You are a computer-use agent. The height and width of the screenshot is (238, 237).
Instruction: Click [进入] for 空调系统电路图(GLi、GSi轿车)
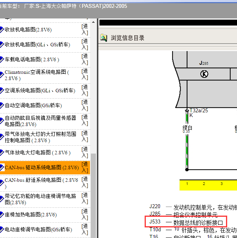(85, 90)
